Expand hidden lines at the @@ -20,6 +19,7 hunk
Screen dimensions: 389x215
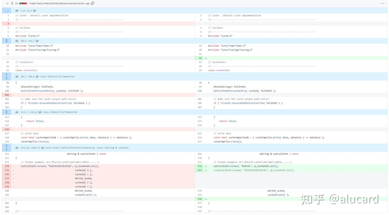[x=6, y=41]
